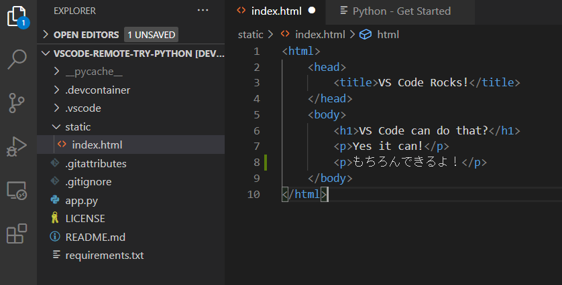Click the static breadcrumb segment
Viewport: 562px width, 285px height.
coord(250,35)
